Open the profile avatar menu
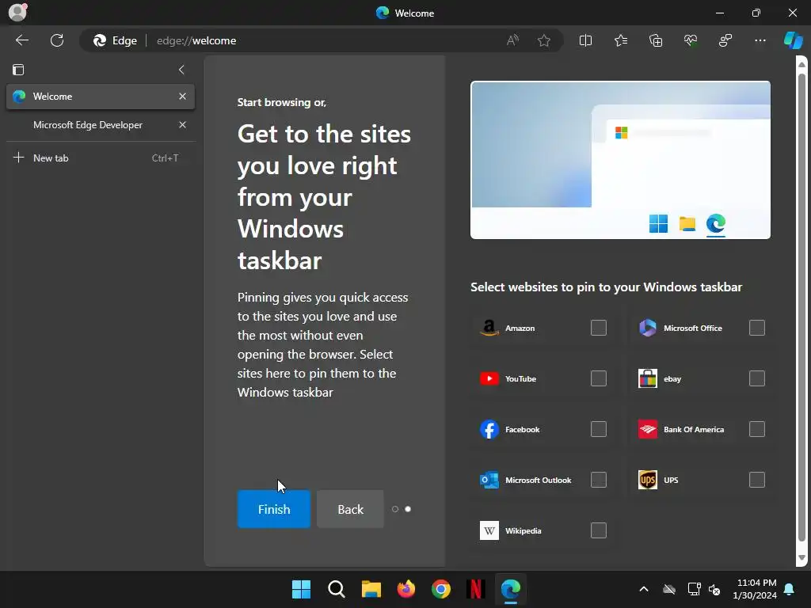Viewport: 811px width, 608px height. pyautogui.click(x=17, y=12)
